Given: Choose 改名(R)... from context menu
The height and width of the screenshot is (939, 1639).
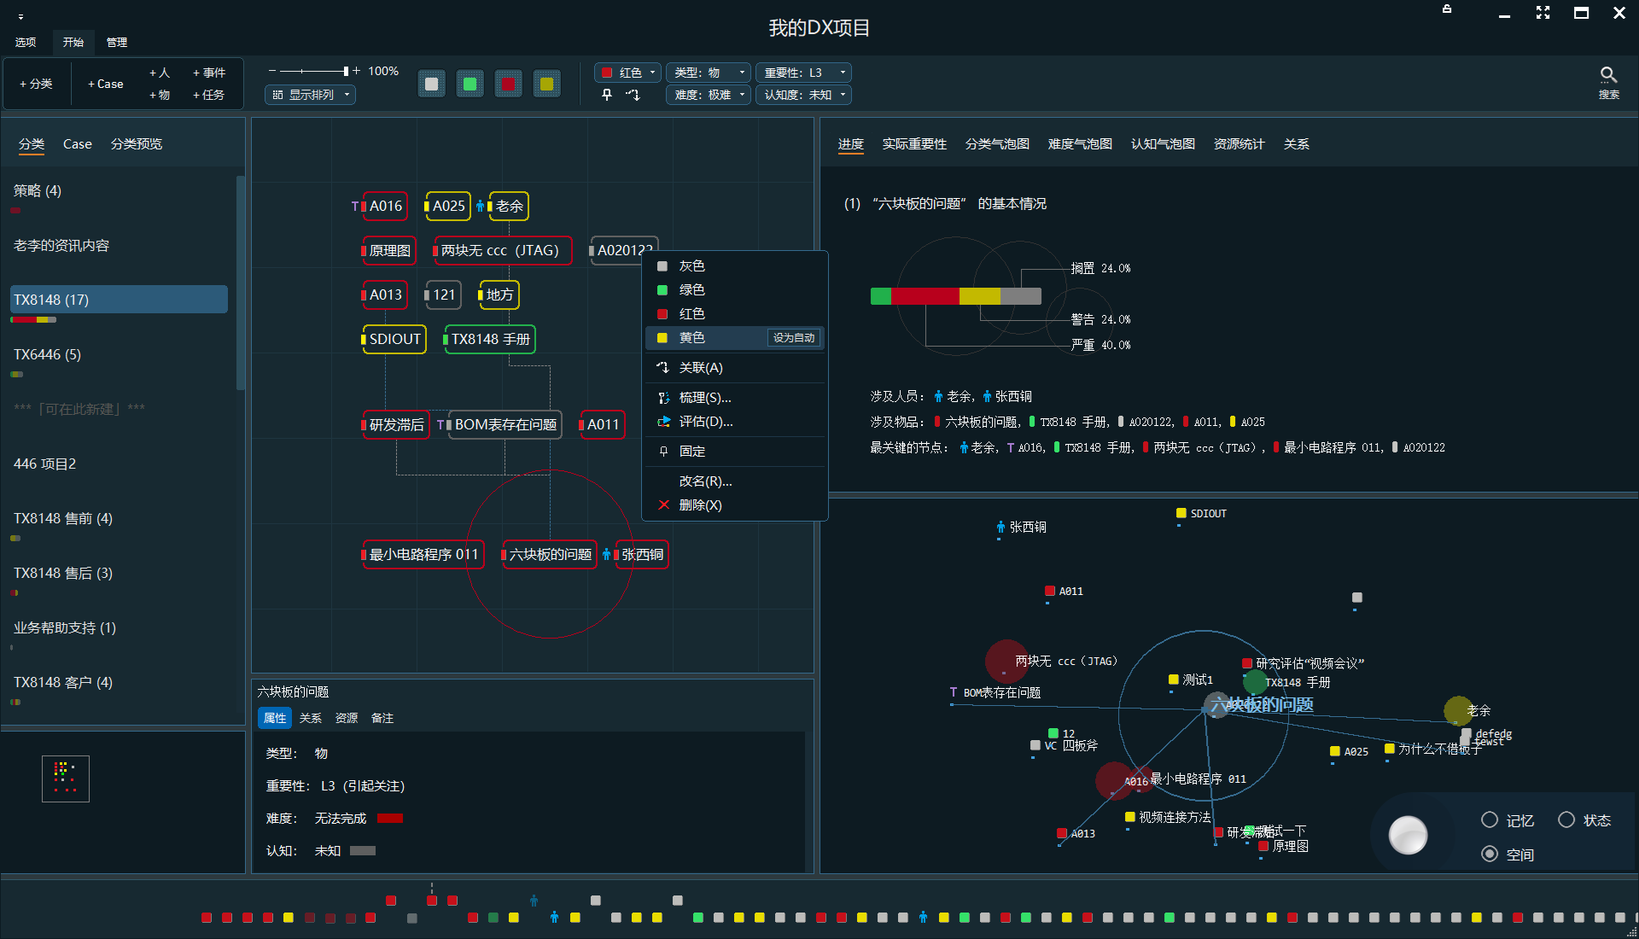Looking at the screenshot, I should coord(734,481).
